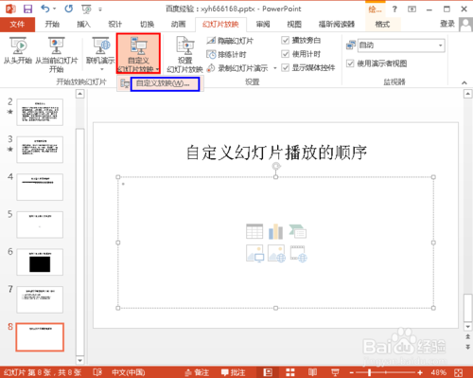Image resolution: width=473 pixels, height=378 pixels.
Task: Start from current slide 从当前幻灯片开始
Action: 56,54
